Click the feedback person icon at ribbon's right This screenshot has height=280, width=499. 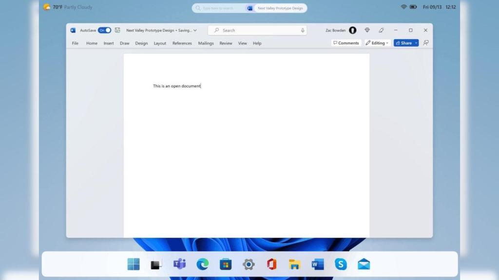[426, 43]
